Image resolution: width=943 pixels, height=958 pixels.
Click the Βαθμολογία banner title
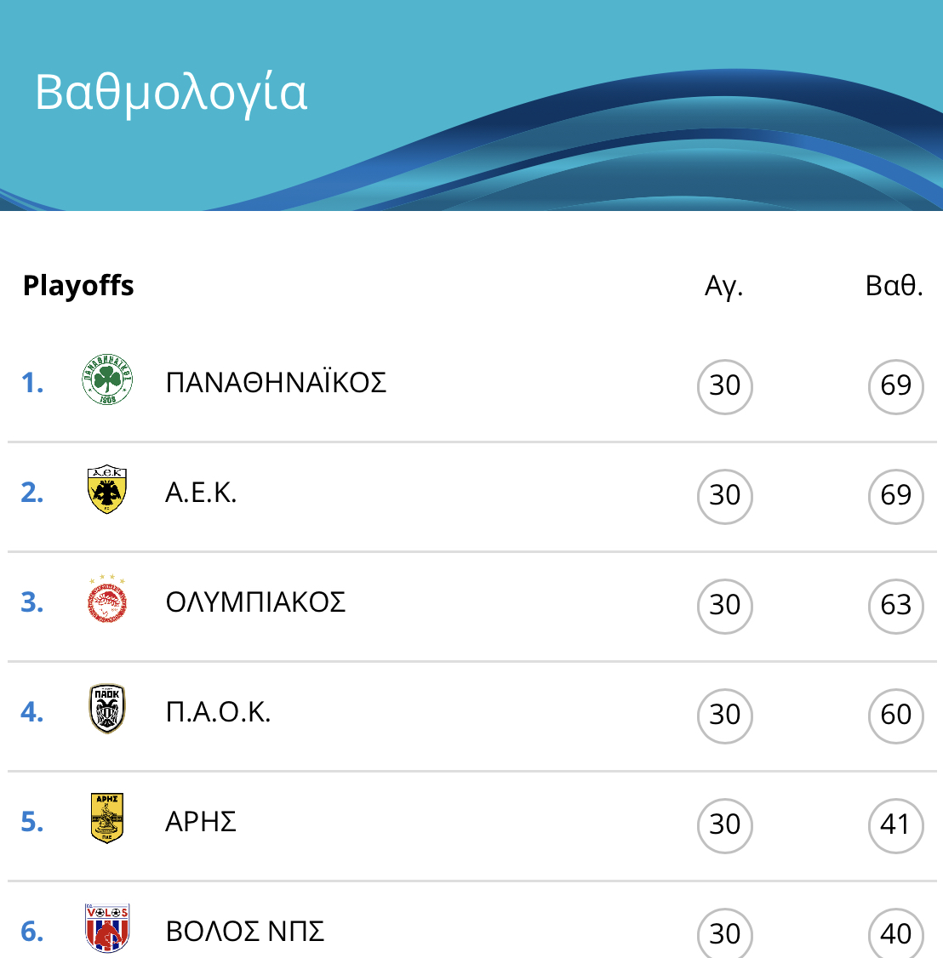(x=171, y=94)
